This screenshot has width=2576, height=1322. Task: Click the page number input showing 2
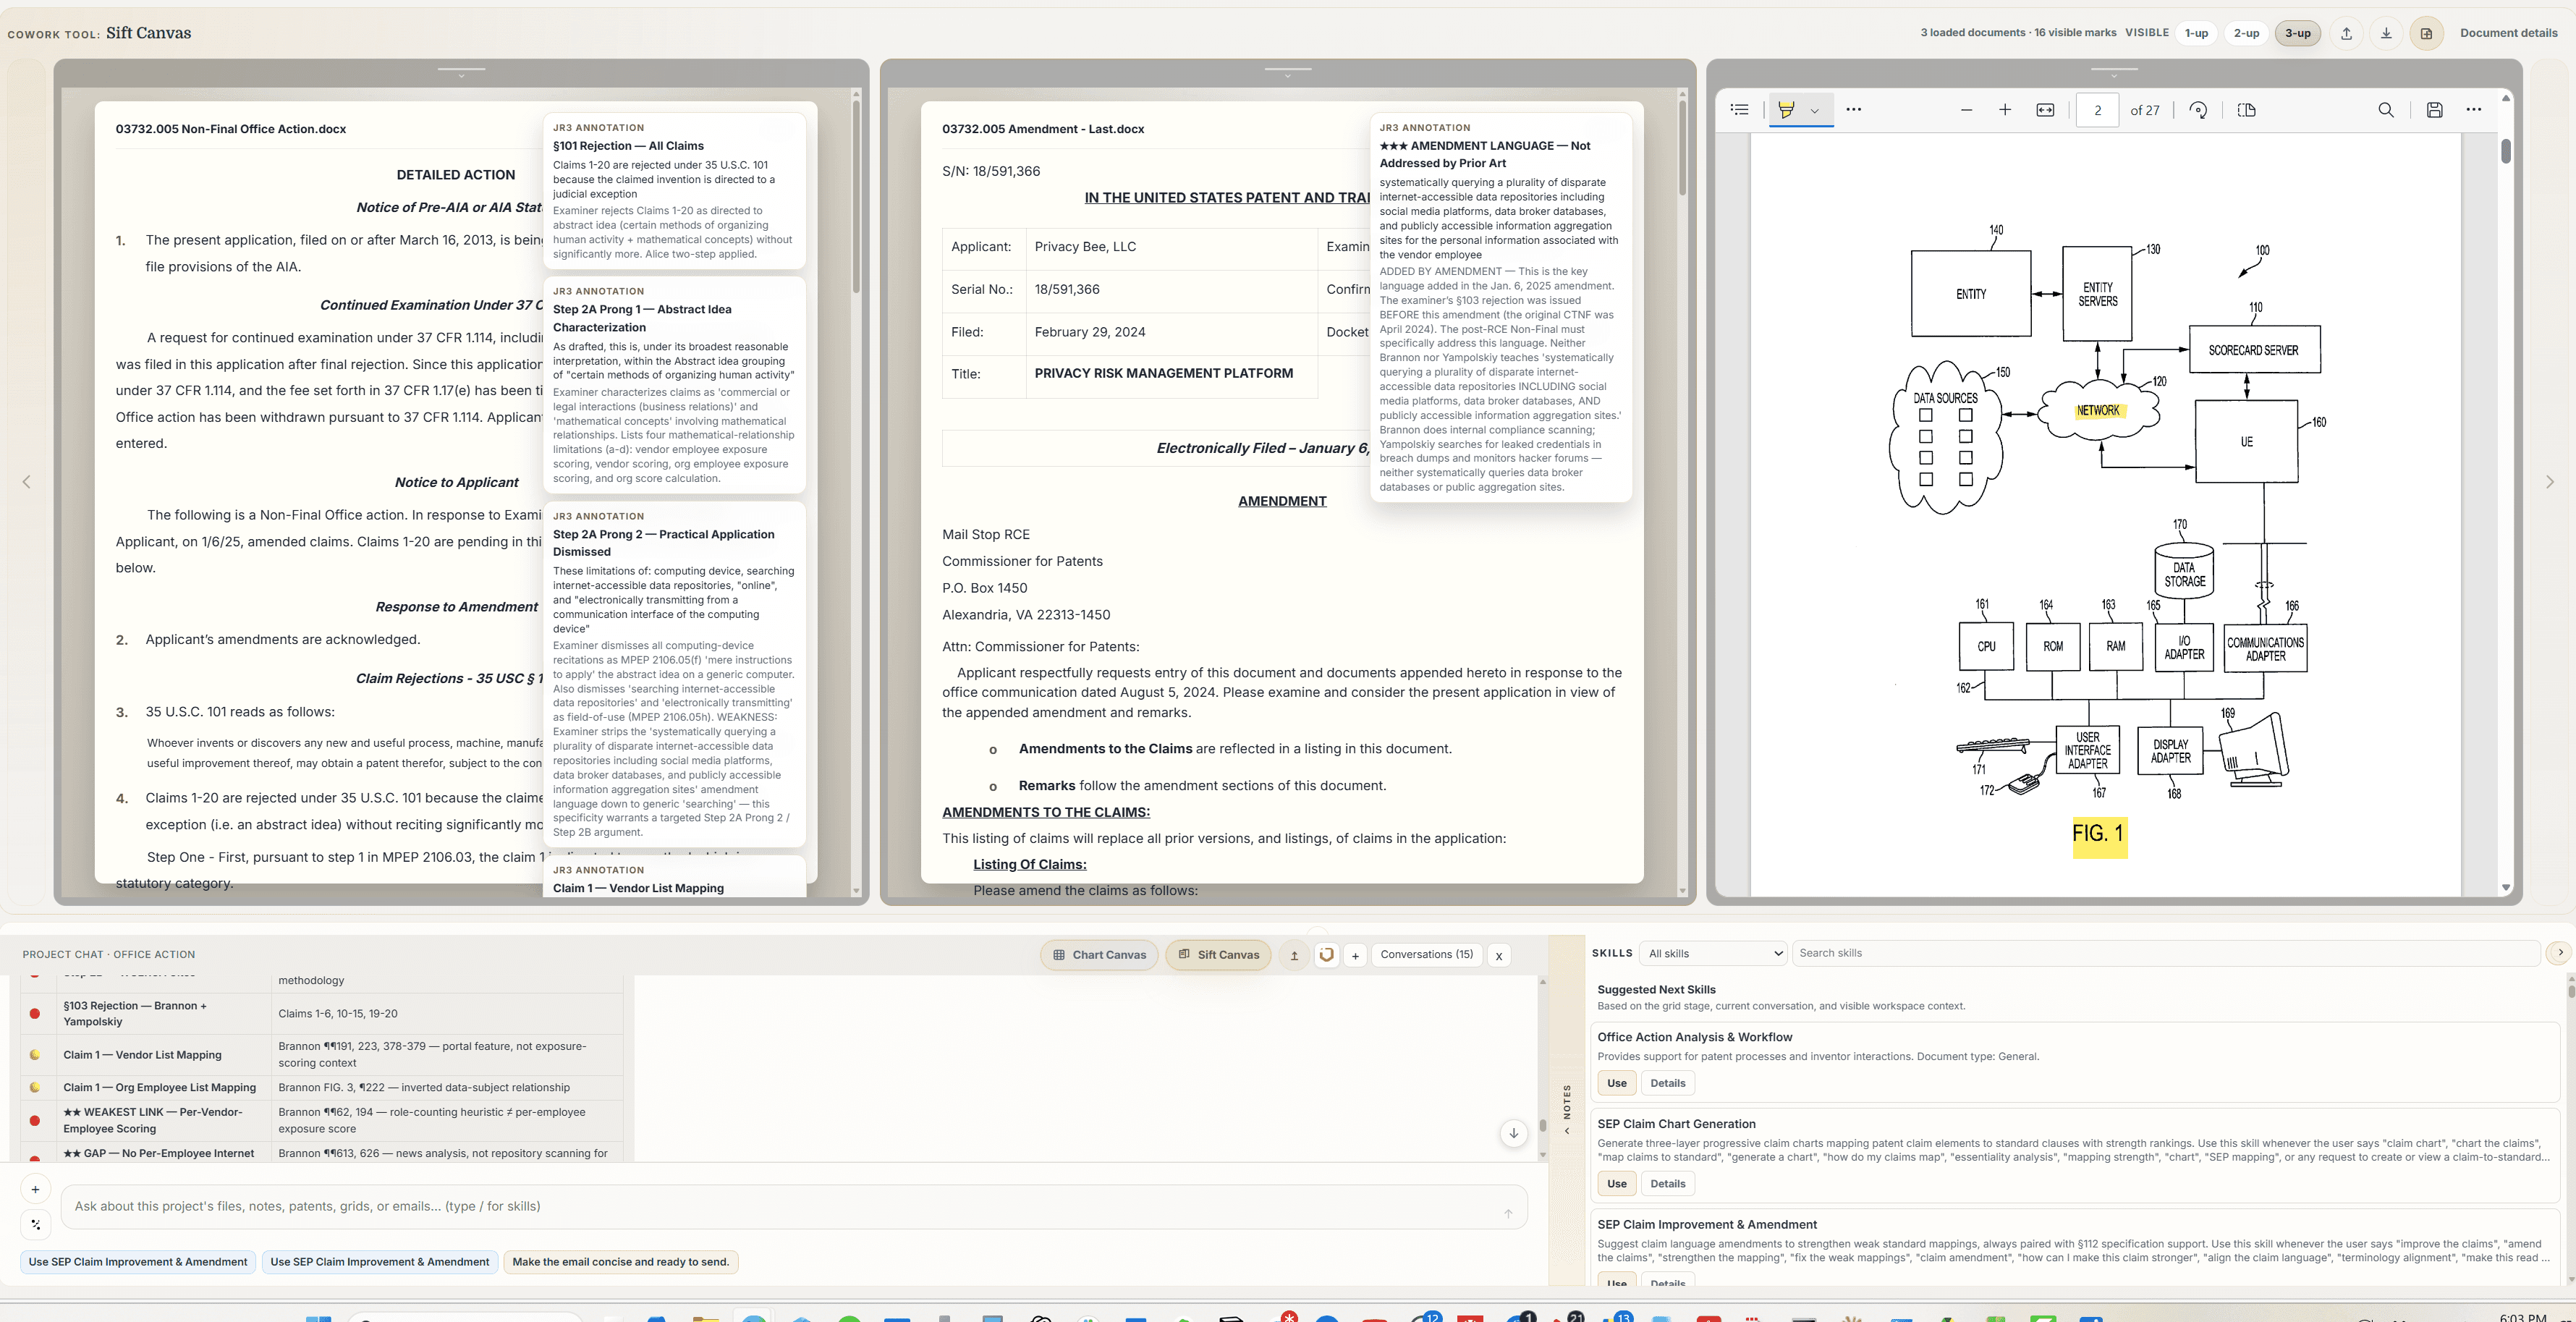point(2097,110)
